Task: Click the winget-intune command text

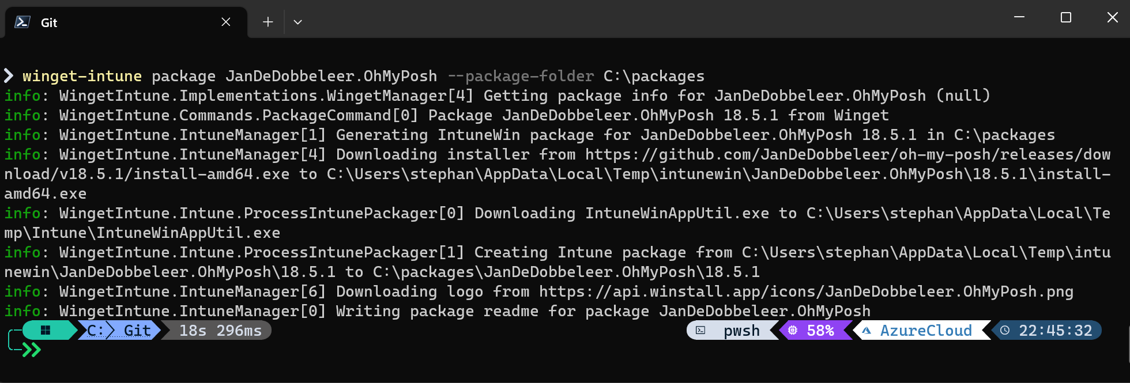Action: coord(82,76)
